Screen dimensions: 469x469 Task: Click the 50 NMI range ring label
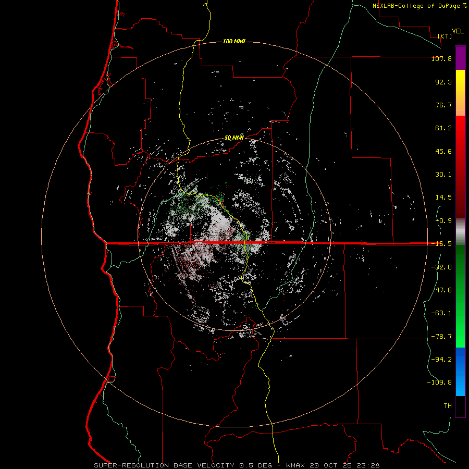[x=234, y=138]
